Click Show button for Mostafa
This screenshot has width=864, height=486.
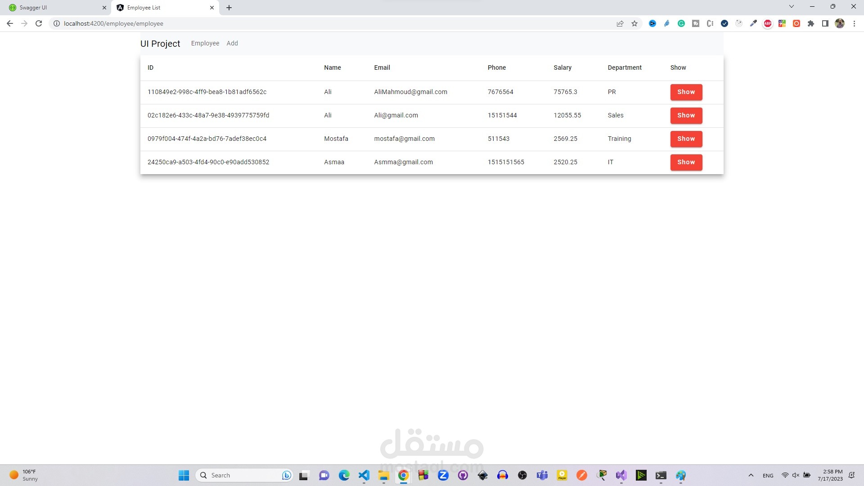[686, 139]
